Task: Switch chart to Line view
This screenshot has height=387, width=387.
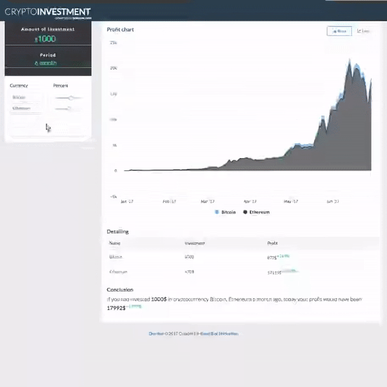Action: click(363, 31)
